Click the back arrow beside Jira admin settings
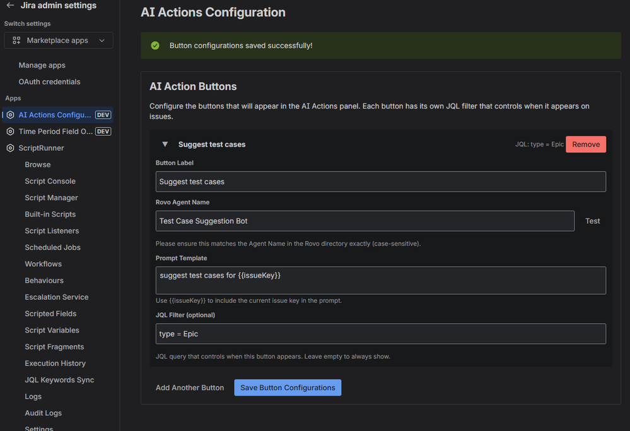 pos(10,6)
